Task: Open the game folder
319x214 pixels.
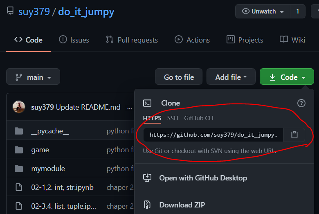Action: point(40,150)
